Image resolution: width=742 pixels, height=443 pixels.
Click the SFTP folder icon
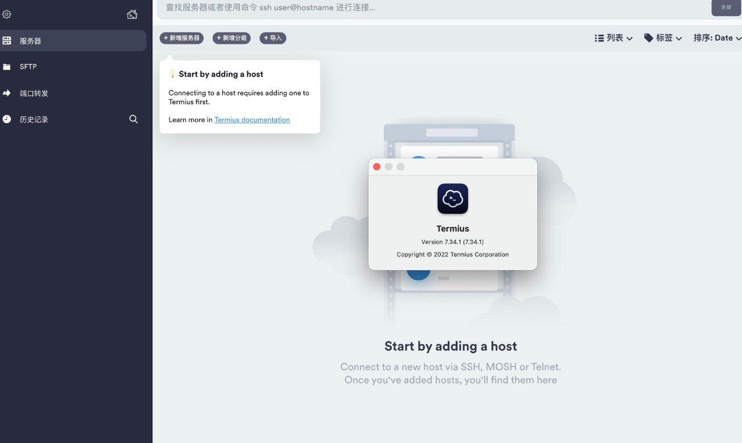point(7,67)
